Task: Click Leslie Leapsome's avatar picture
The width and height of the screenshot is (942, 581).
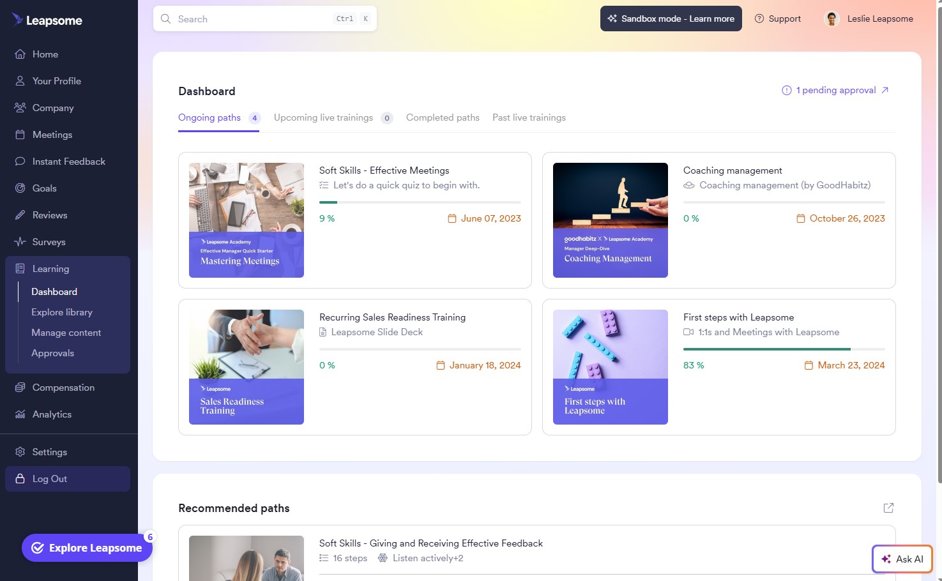Action: [832, 19]
